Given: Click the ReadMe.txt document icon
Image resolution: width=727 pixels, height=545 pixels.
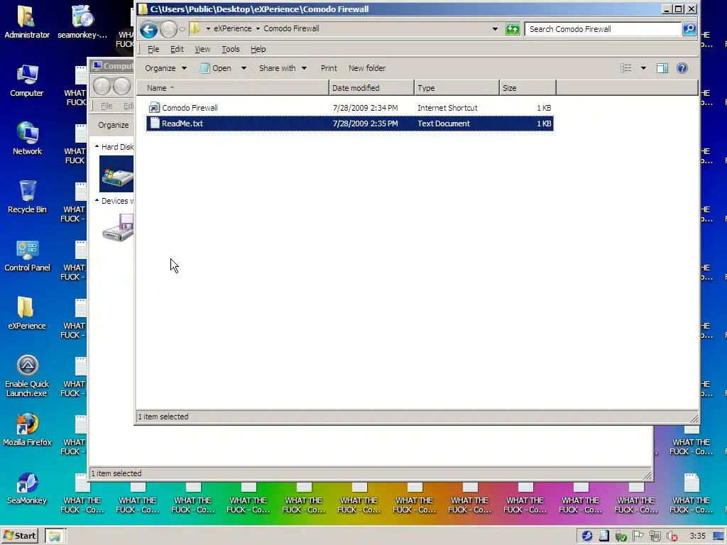Looking at the screenshot, I should (x=155, y=123).
